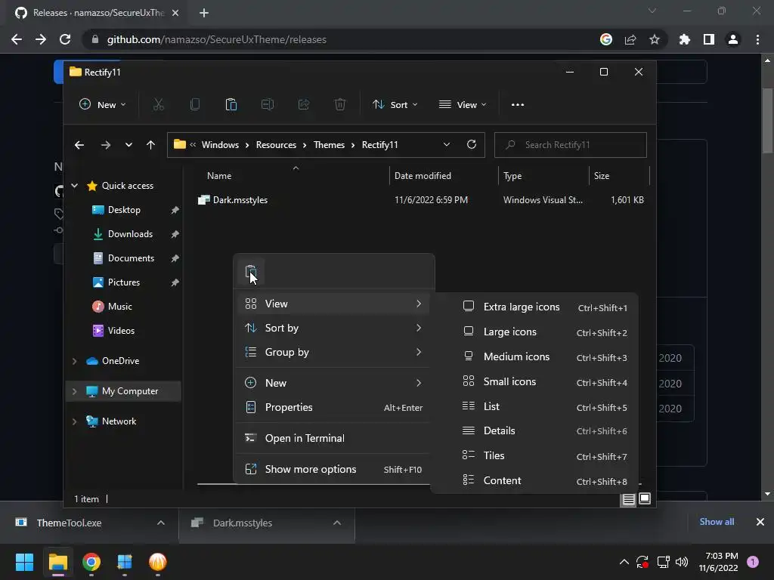Choose Content view in submenu
This screenshot has width=774, height=580.
(x=535, y=480)
